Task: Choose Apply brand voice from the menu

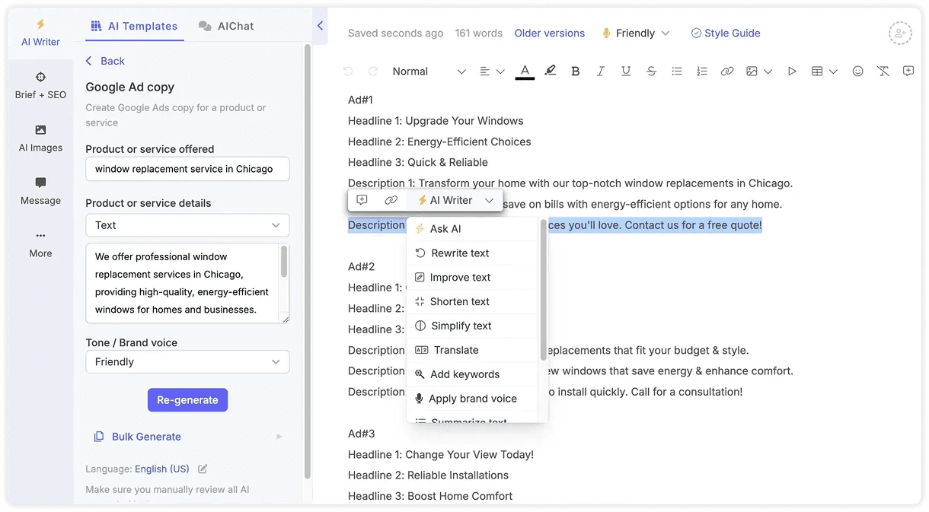Action: pyautogui.click(x=473, y=399)
